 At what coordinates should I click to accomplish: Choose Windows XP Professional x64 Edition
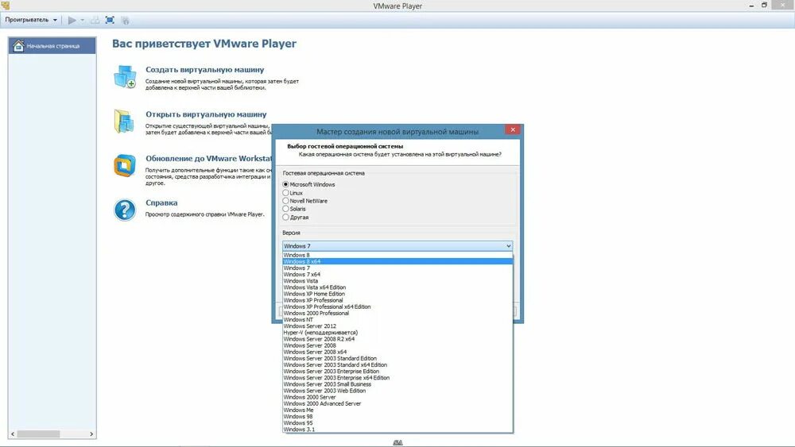pos(397,306)
